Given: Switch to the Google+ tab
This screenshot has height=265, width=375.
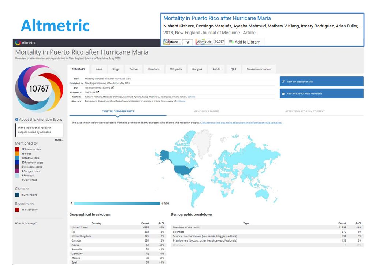Looking at the screenshot, I should [x=197, y=69].
